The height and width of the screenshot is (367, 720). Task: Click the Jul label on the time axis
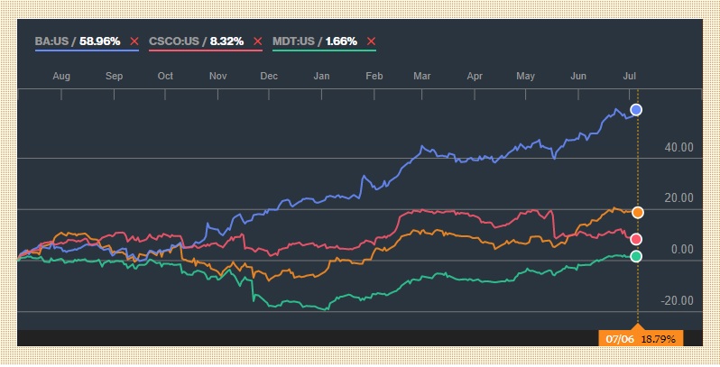coord(631,77)
